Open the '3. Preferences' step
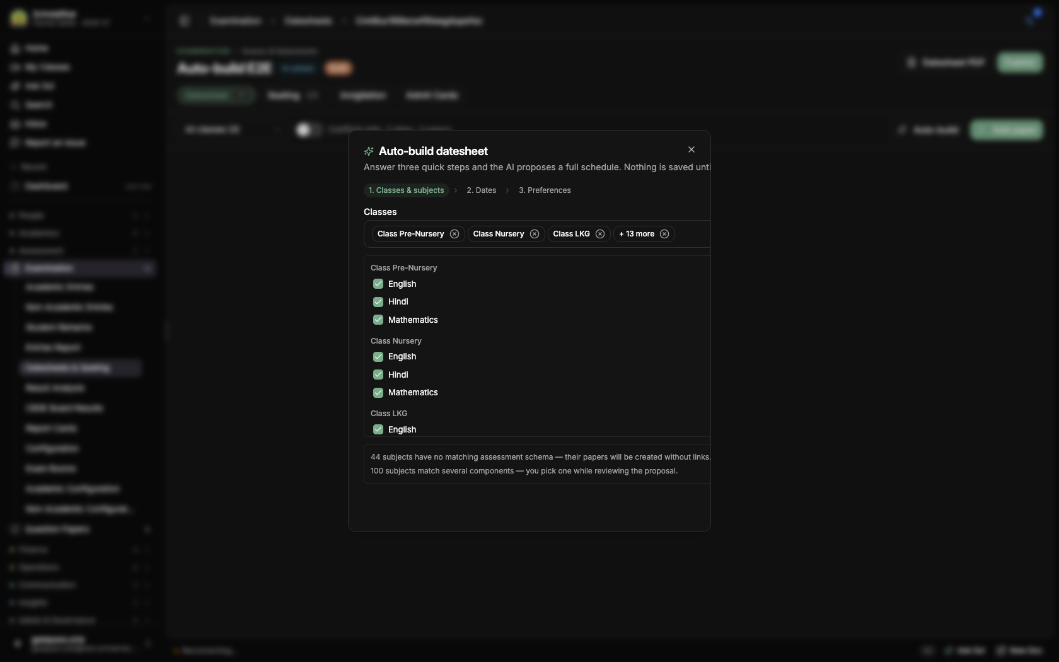The image size is (1059, 662). coord(545,190)
